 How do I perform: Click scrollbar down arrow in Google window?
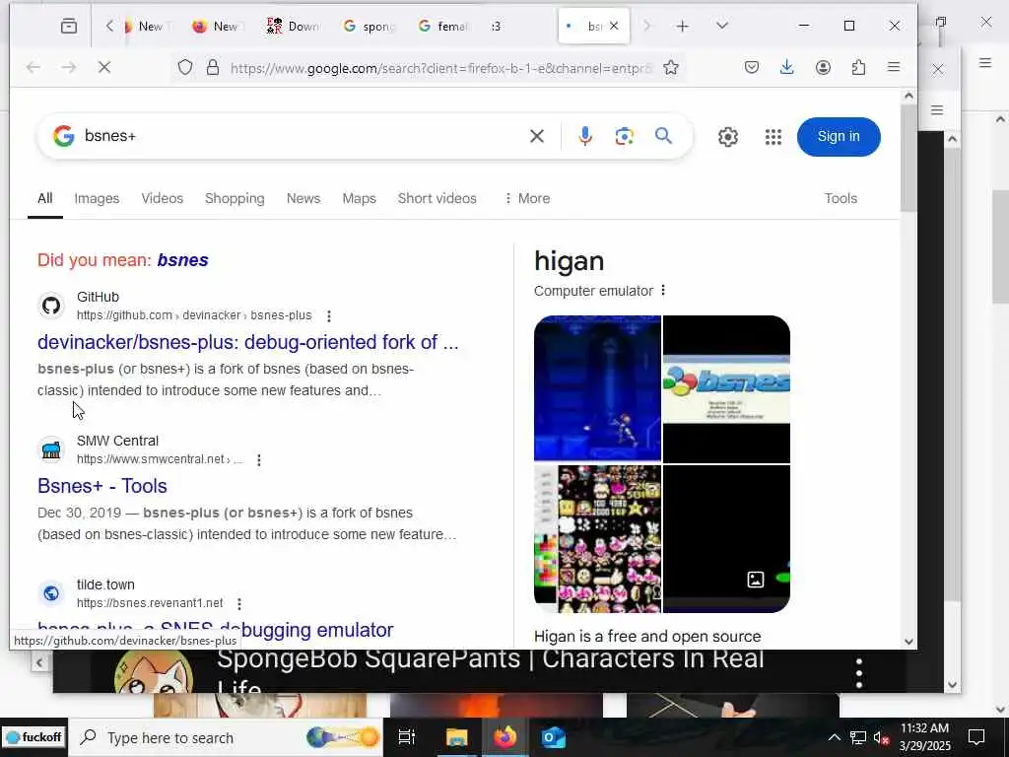[908, 641]
